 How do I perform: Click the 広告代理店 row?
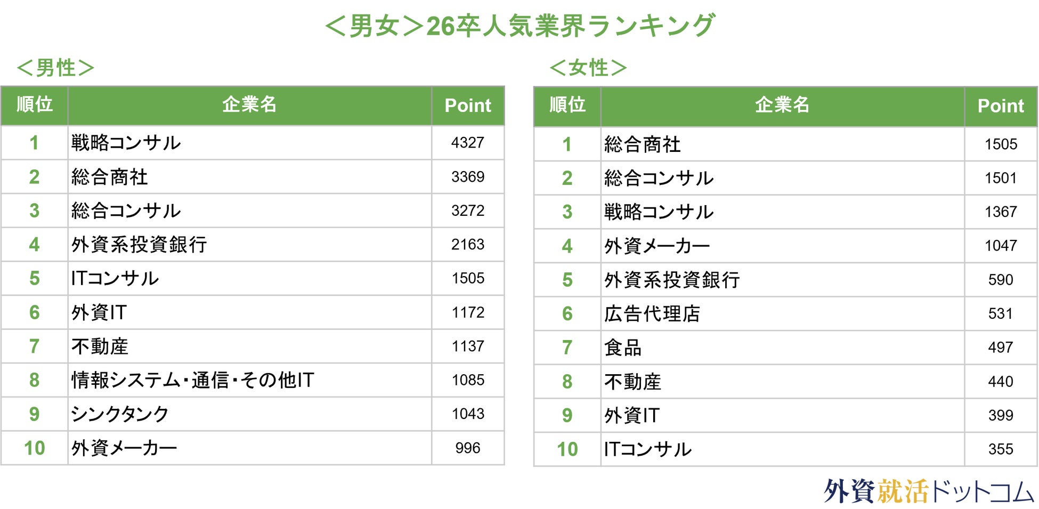652,314
